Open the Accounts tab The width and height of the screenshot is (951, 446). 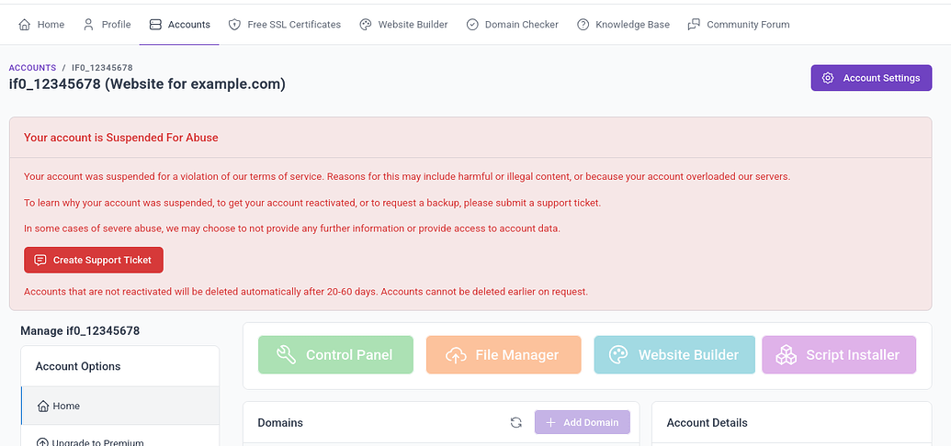pyautogui.click(x=179, y=25)
